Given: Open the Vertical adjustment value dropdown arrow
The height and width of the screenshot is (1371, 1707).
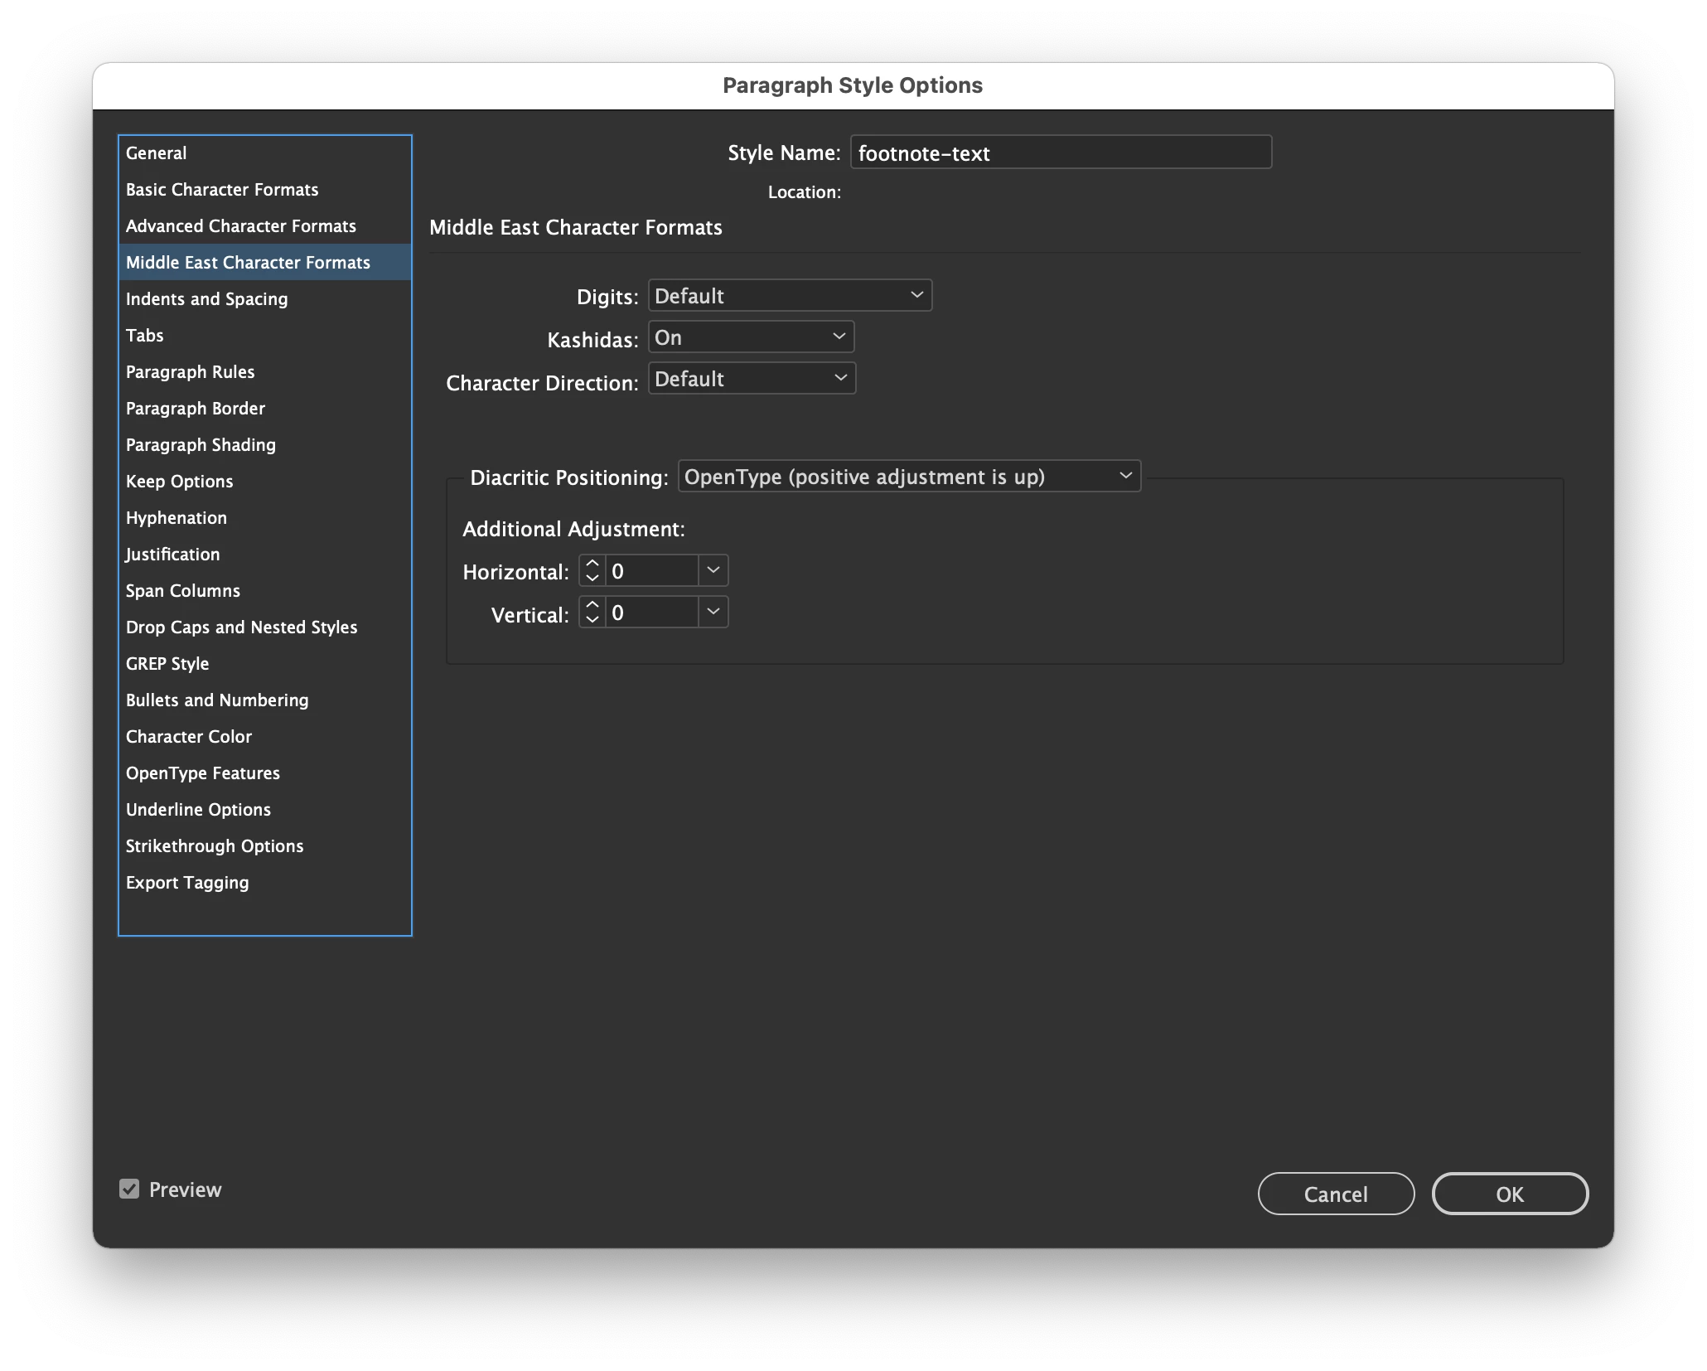Looking at the screenshot, I should pos(713,612).
